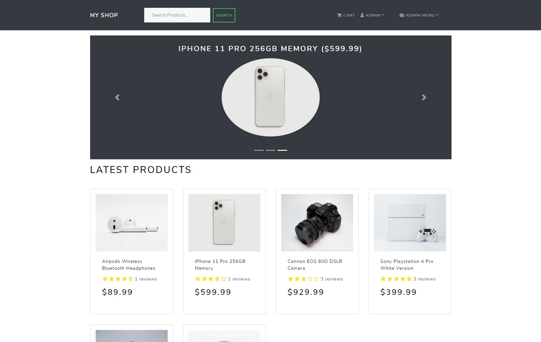Focus the Search Products input field
This screenshot has height=342, width=541.
click(x=177, y=15)
